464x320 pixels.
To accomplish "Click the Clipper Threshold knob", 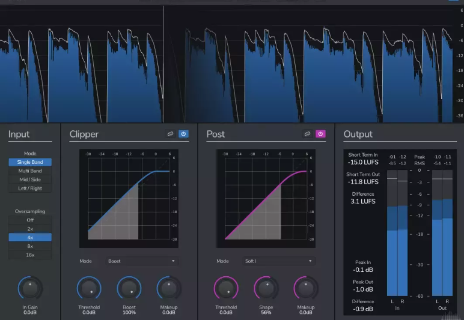I will [x=89, y=289].
